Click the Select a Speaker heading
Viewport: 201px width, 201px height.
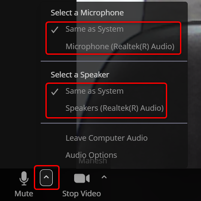80,75
